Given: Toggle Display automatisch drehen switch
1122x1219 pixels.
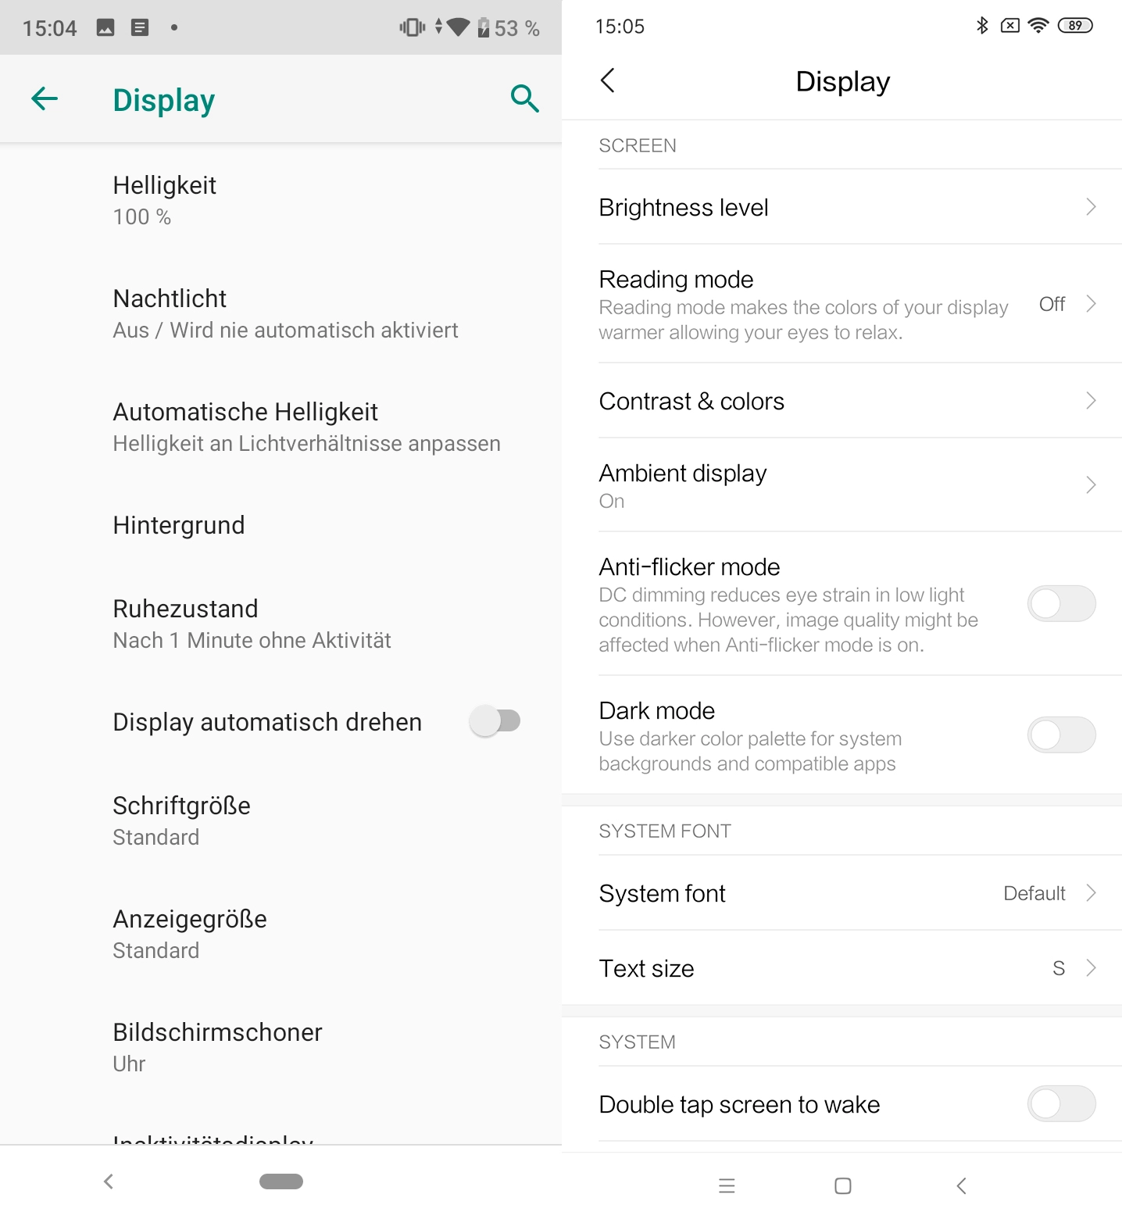Looking at the screenshot, I should [x=495, y=720].
